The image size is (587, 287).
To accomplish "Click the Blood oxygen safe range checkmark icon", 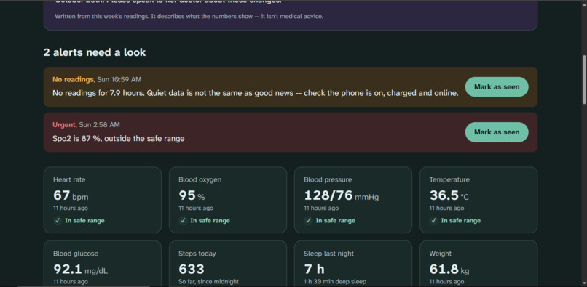I will pyautogui.click(x=183, y=220).
